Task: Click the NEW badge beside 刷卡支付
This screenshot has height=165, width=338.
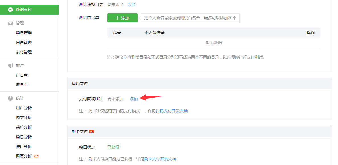Action: 91,131
